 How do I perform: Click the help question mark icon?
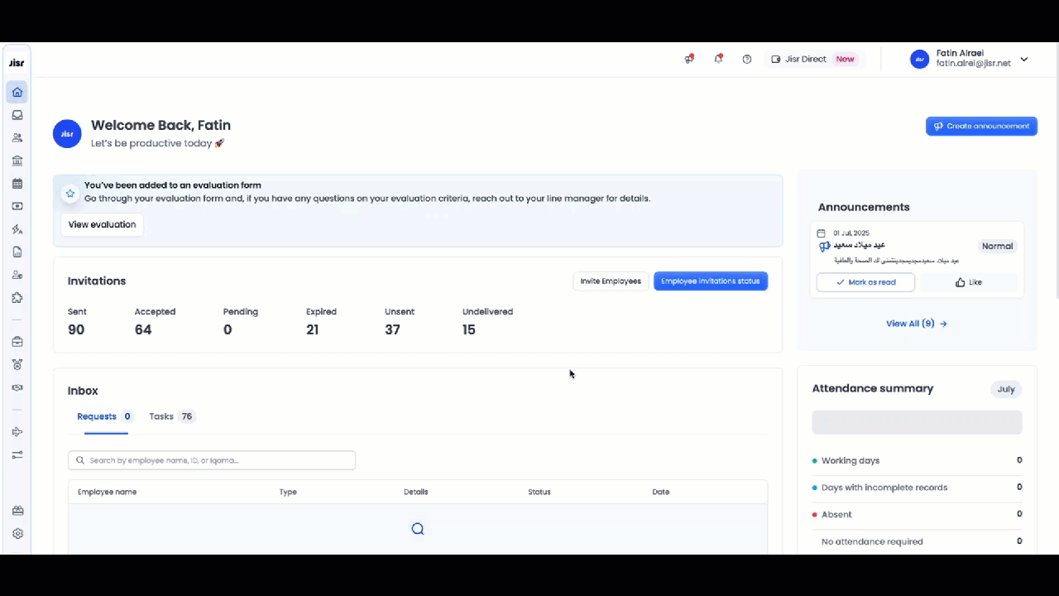click(747, 59)
